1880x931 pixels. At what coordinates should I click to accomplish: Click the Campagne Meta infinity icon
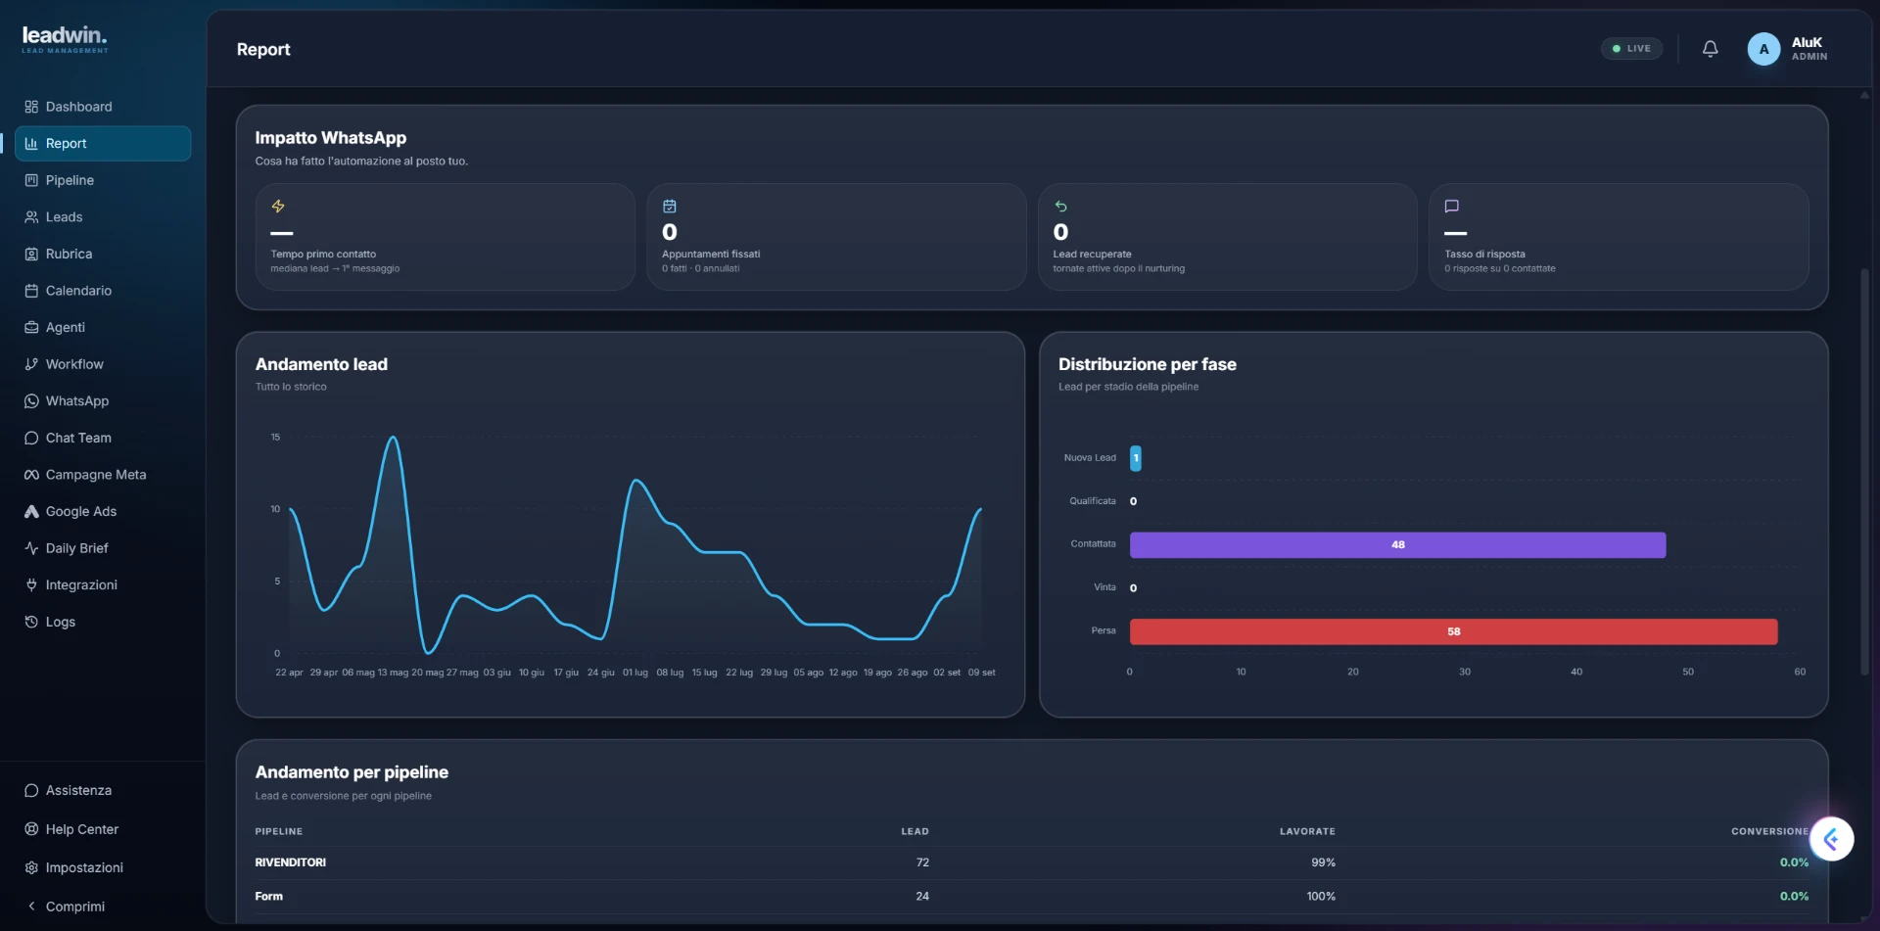pyautogui.click(x=31, y=475)
